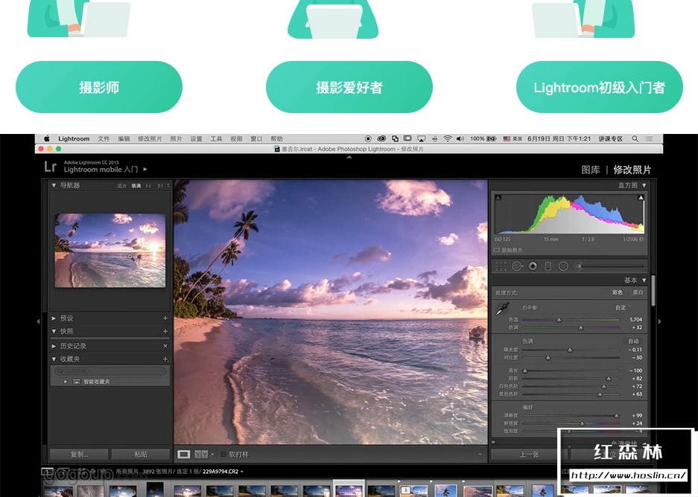The width and height of the screenshot is (698, 497).
Task: Set navigator zoom to 1:1
Action: click(148, 186)
